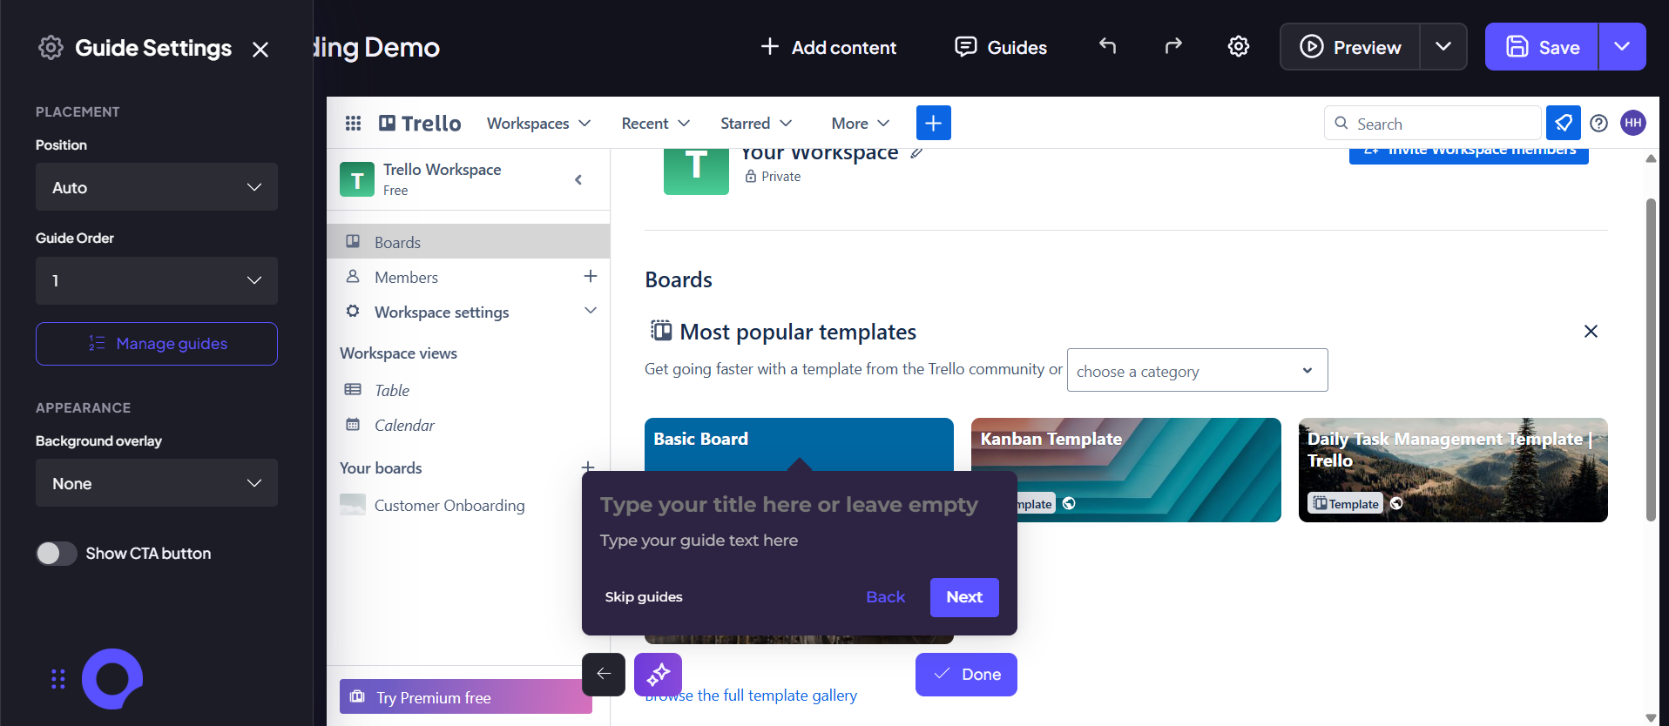Click the blue rocket icon beside Search

pos(1564,123)
